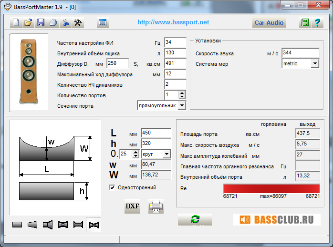
Task: Choose the double-flared port shape icon
Action: (63, 225)
